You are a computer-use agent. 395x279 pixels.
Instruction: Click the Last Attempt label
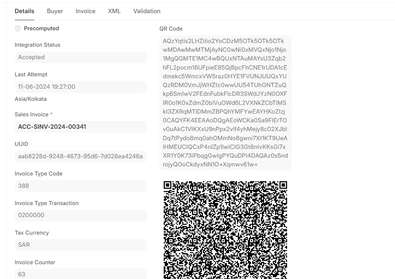click(x=31, y=75)
